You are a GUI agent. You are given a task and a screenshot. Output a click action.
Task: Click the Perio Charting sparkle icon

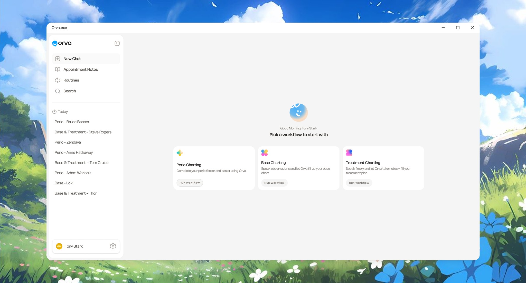point(180,153)
